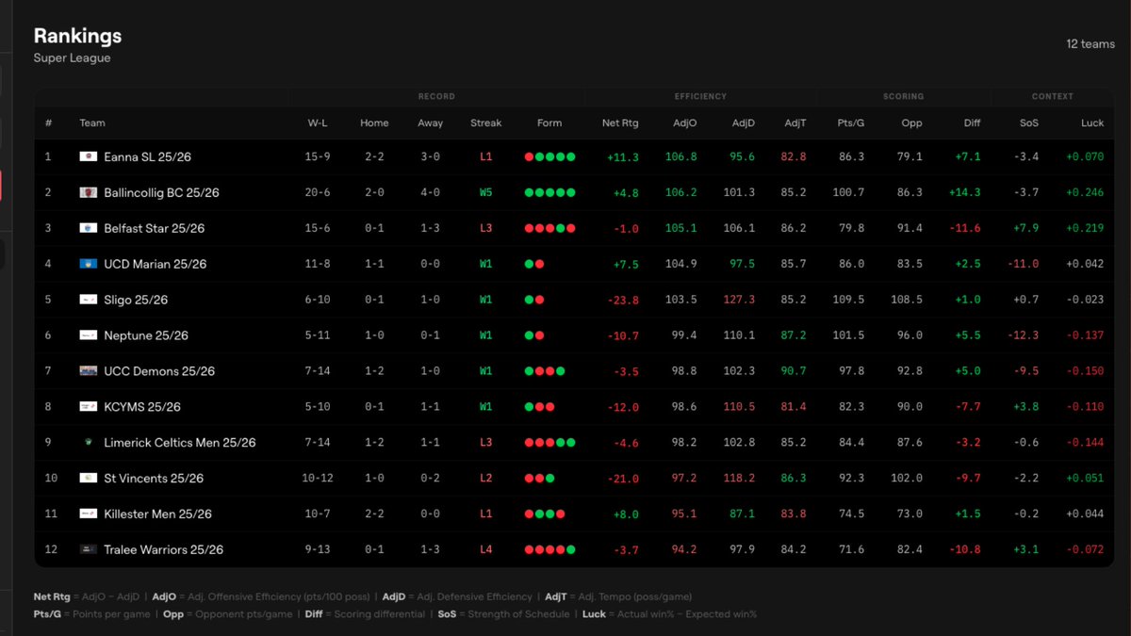Click St Vincents' 102.0 Opp value
This screenshot has width=1131, height=636.
pos(907,479)
